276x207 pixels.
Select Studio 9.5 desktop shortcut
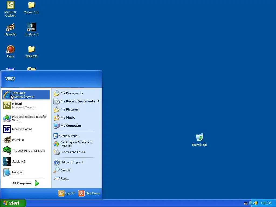point(31,30)
